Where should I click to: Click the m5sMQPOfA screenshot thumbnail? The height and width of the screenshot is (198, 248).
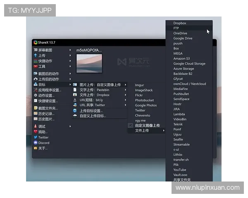click(89, 64)
